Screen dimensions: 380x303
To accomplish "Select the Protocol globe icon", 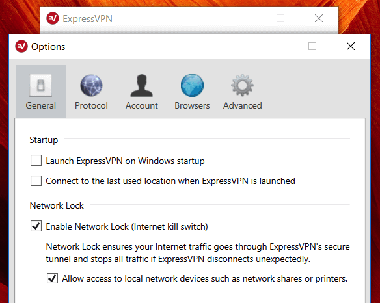I will point(91,85).
